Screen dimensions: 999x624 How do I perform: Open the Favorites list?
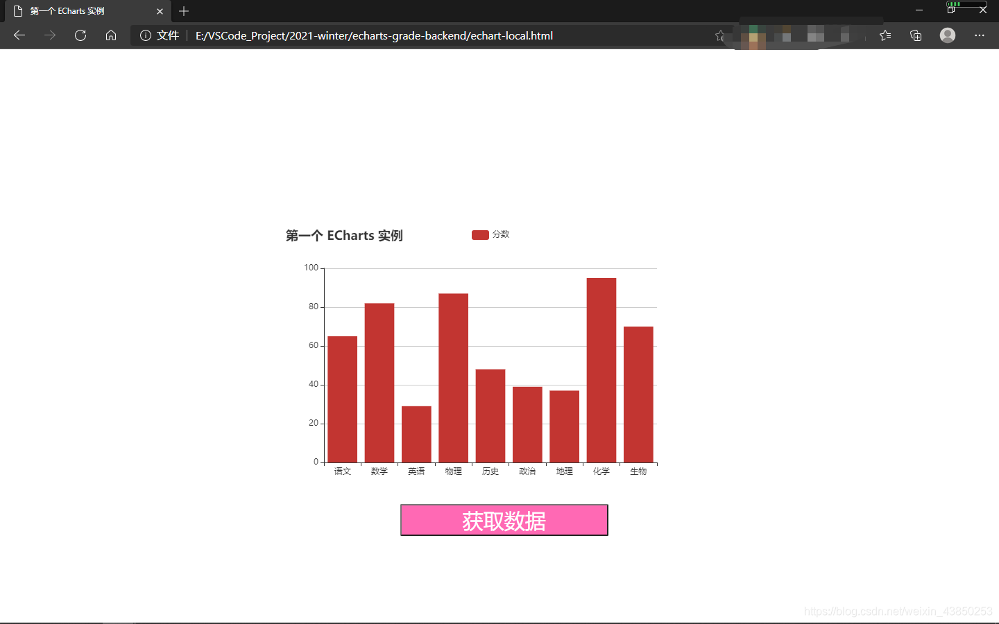(x=885, y=35)
